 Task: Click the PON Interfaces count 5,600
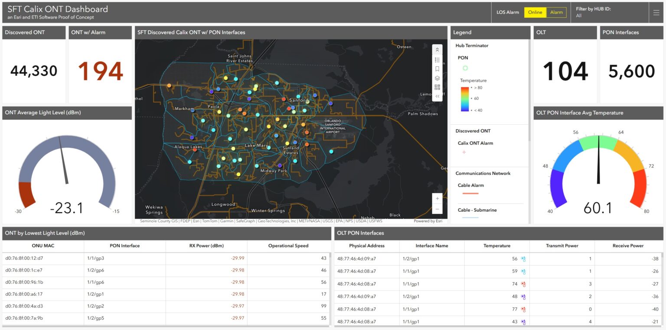click(x=632, y=71)
